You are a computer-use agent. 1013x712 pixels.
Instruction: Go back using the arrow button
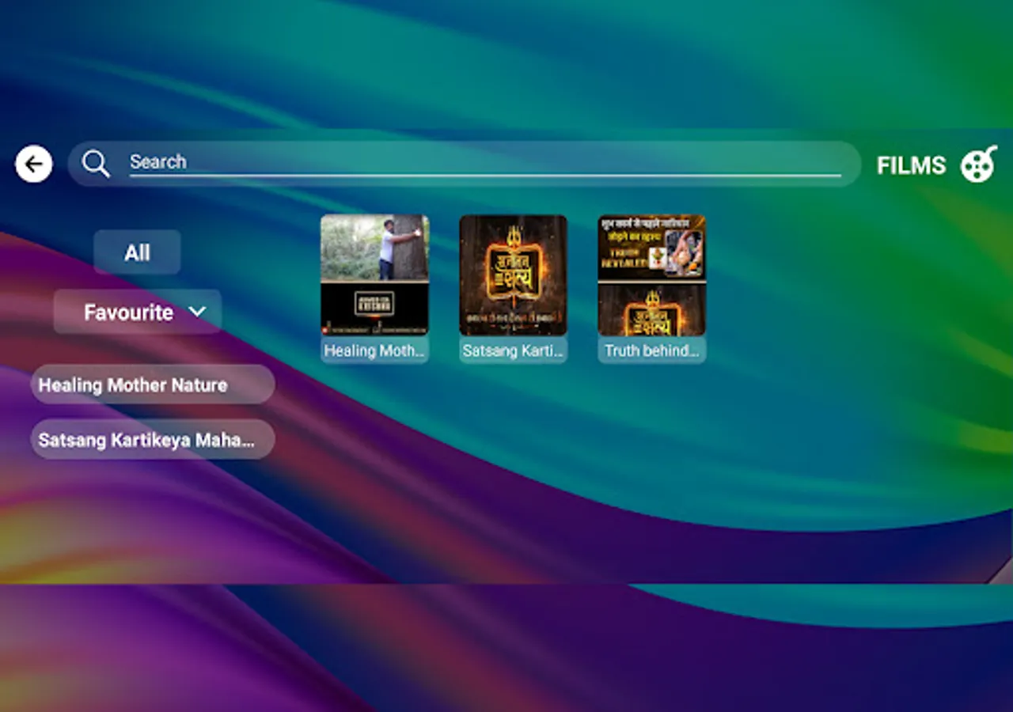click(x=34, y=165)
